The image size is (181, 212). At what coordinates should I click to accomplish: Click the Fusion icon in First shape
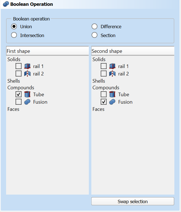[27, 102]
